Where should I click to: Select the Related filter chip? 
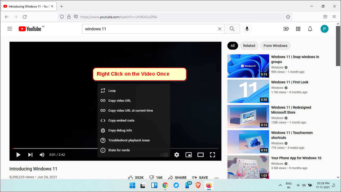click(249, 46)
